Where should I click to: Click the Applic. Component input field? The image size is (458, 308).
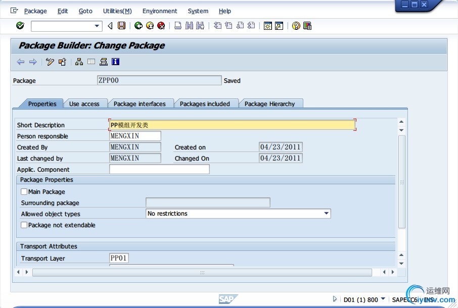tap(159, 170)
